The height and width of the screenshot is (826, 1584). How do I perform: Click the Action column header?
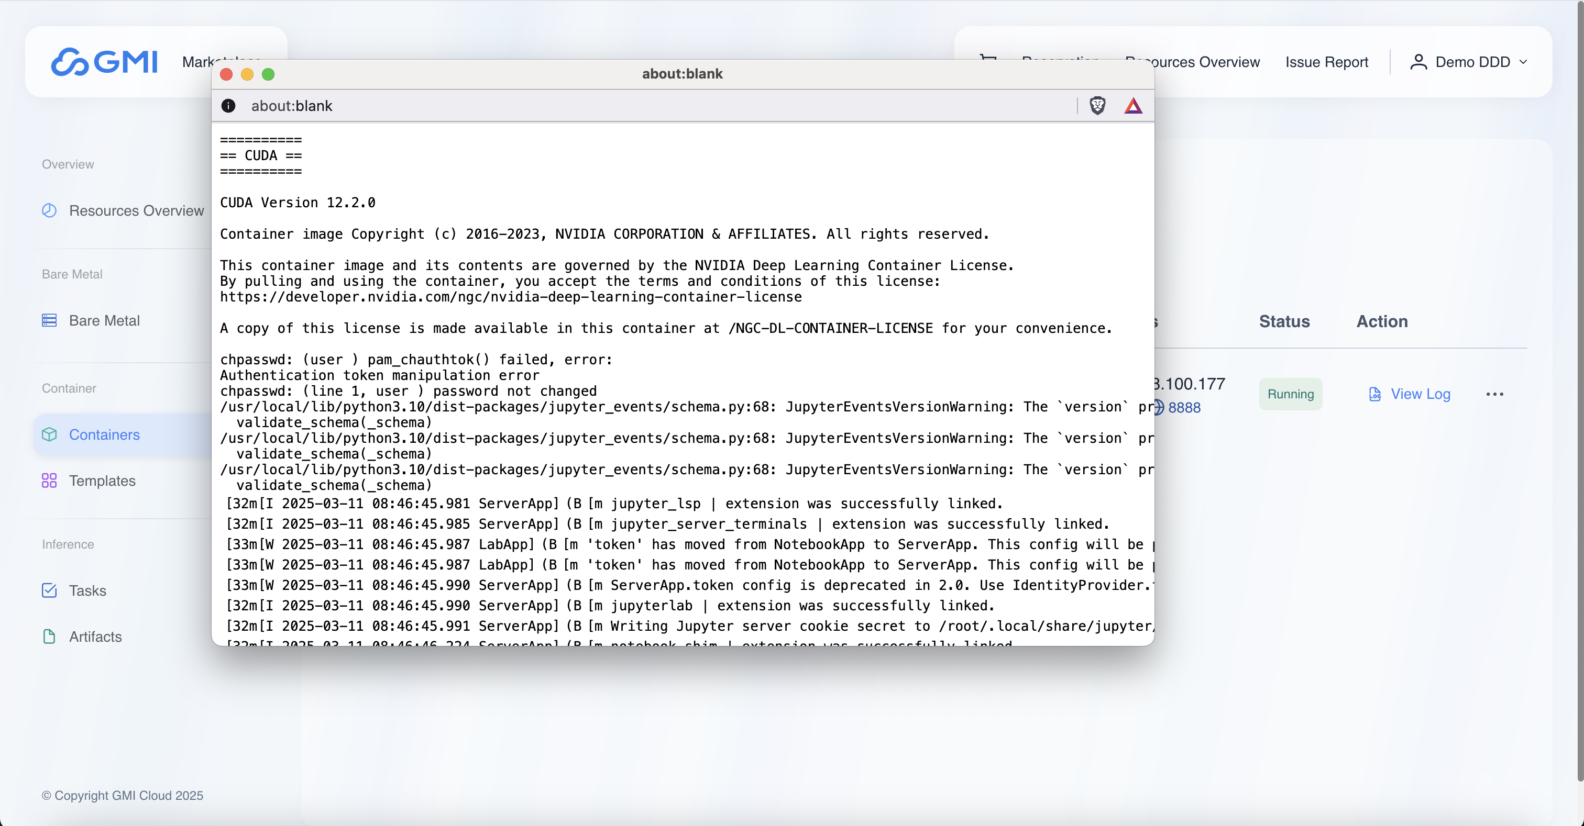click(x=1382, y=321)
